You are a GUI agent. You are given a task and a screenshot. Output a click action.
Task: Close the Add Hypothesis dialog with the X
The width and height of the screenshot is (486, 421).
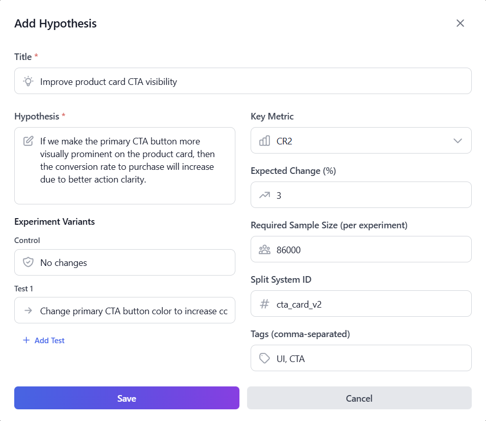pos(460,23)
